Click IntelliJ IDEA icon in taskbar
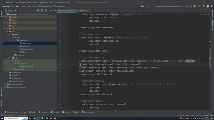Image resolution: width=214 pixels, height=120 pixels. (38, 118)
